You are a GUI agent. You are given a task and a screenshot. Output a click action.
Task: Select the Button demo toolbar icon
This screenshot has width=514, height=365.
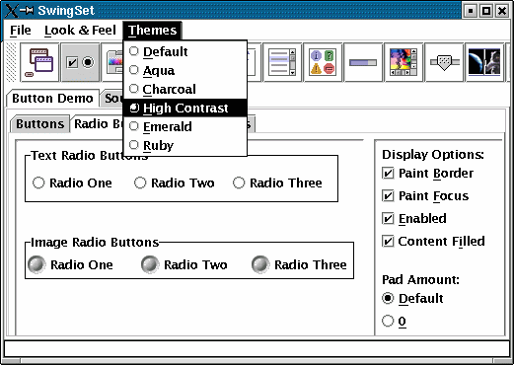tap(80, 62)
